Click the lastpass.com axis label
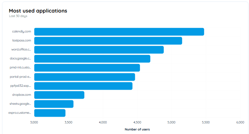Viewport: 249px width, 134px height. pos(22,40)
